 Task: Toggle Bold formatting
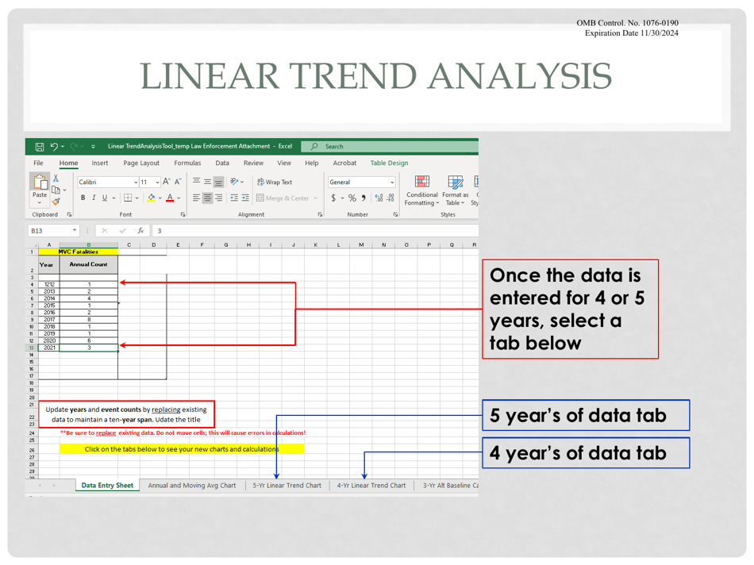pos(83,198)
